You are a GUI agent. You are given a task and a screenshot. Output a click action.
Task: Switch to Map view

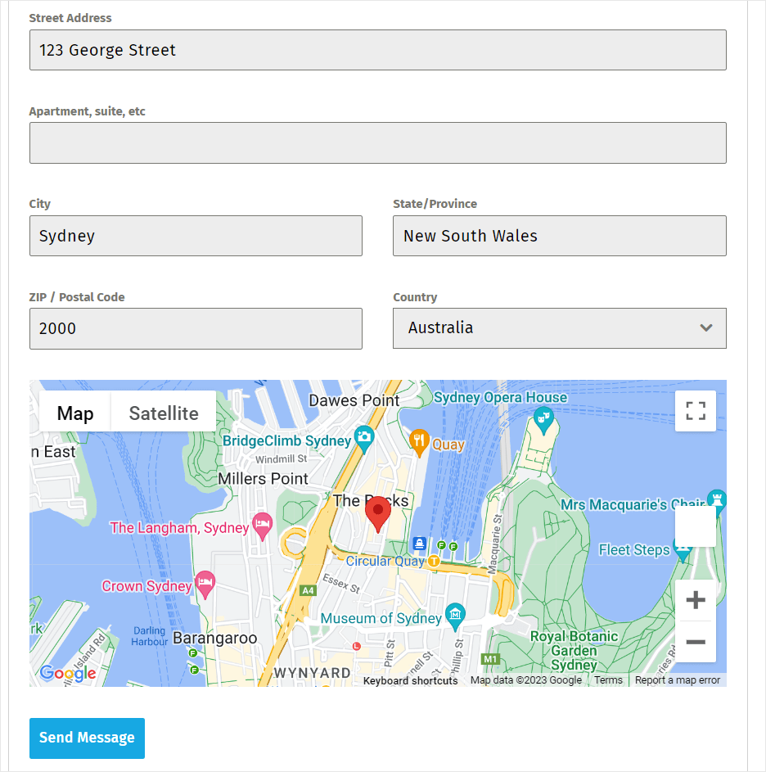pyautogui.click(x=74, y=413)
